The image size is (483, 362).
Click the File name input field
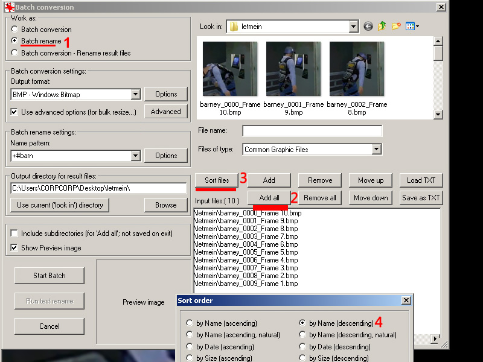(x=312, y=131)
